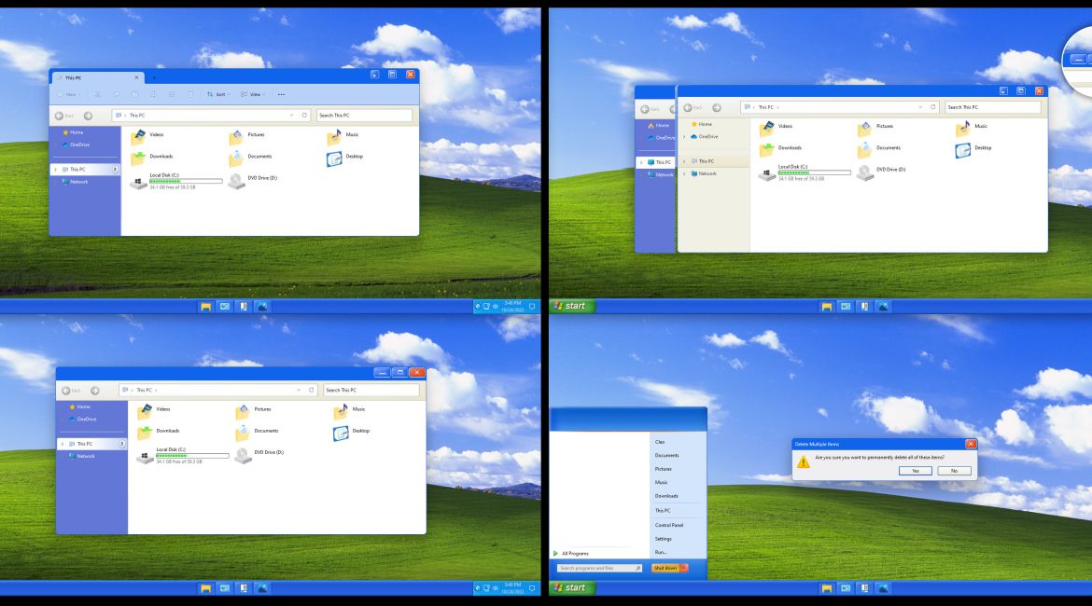Go forward in top-left Explorer window
1092x606 pixels.
tap(88, 116)
